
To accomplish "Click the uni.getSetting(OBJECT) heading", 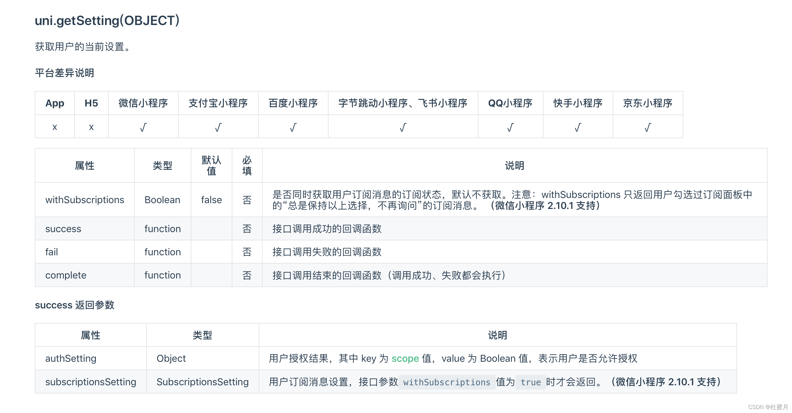I will click(x=107, y=20).
